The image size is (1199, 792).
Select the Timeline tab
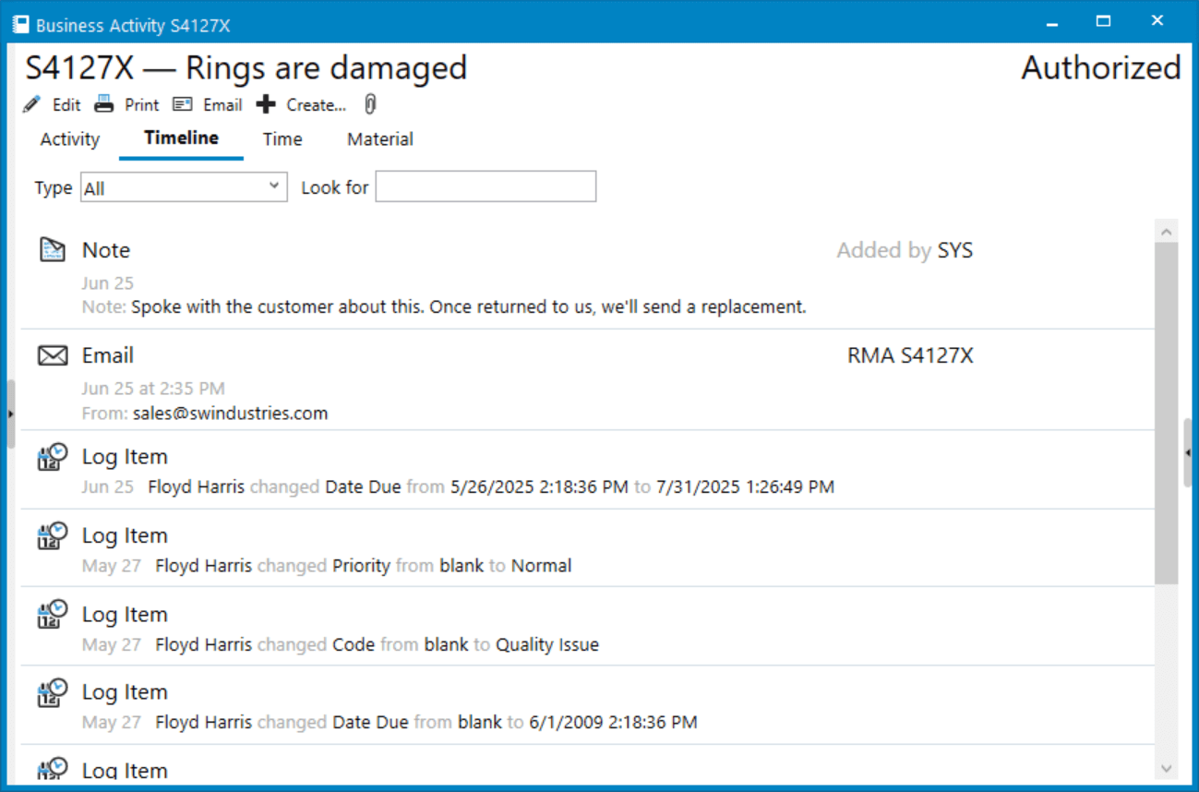(181, 138)
